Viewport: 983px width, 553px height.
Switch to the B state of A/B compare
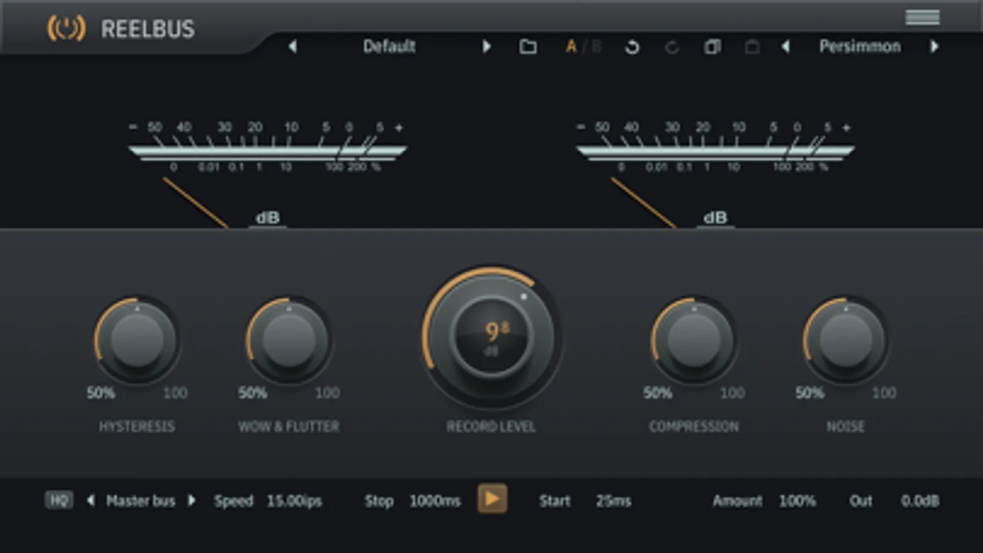pyautogui.click(x=596, y=47)
